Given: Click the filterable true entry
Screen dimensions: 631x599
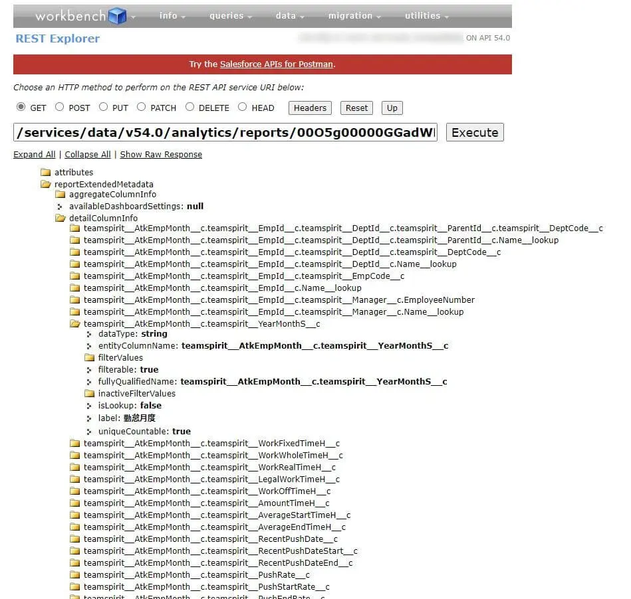Looking at the screenshot, I should pyautogui.click(x=128, y=370).
